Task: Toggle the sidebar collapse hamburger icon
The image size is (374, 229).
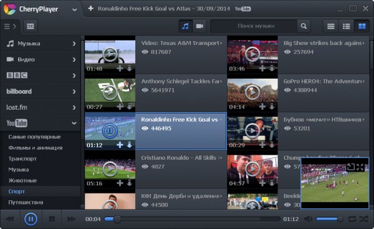Action: coord(10,26)
